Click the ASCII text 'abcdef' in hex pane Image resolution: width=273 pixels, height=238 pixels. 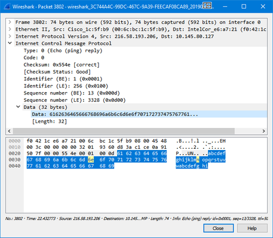pos(217,153)
